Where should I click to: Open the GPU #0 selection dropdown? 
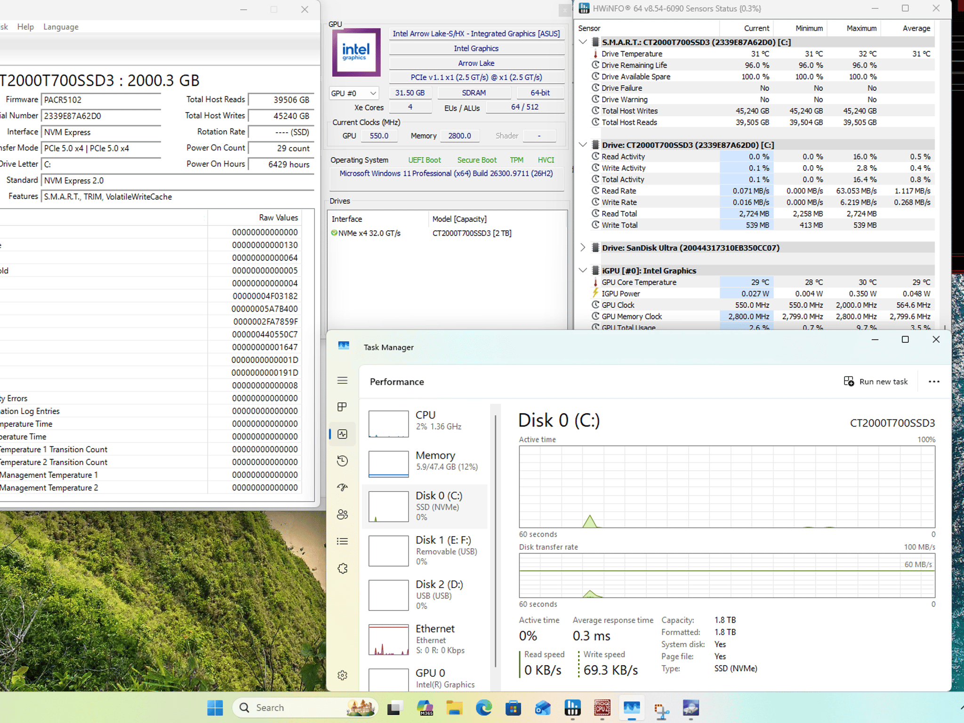pyautogui.click(x=353, y=93)
